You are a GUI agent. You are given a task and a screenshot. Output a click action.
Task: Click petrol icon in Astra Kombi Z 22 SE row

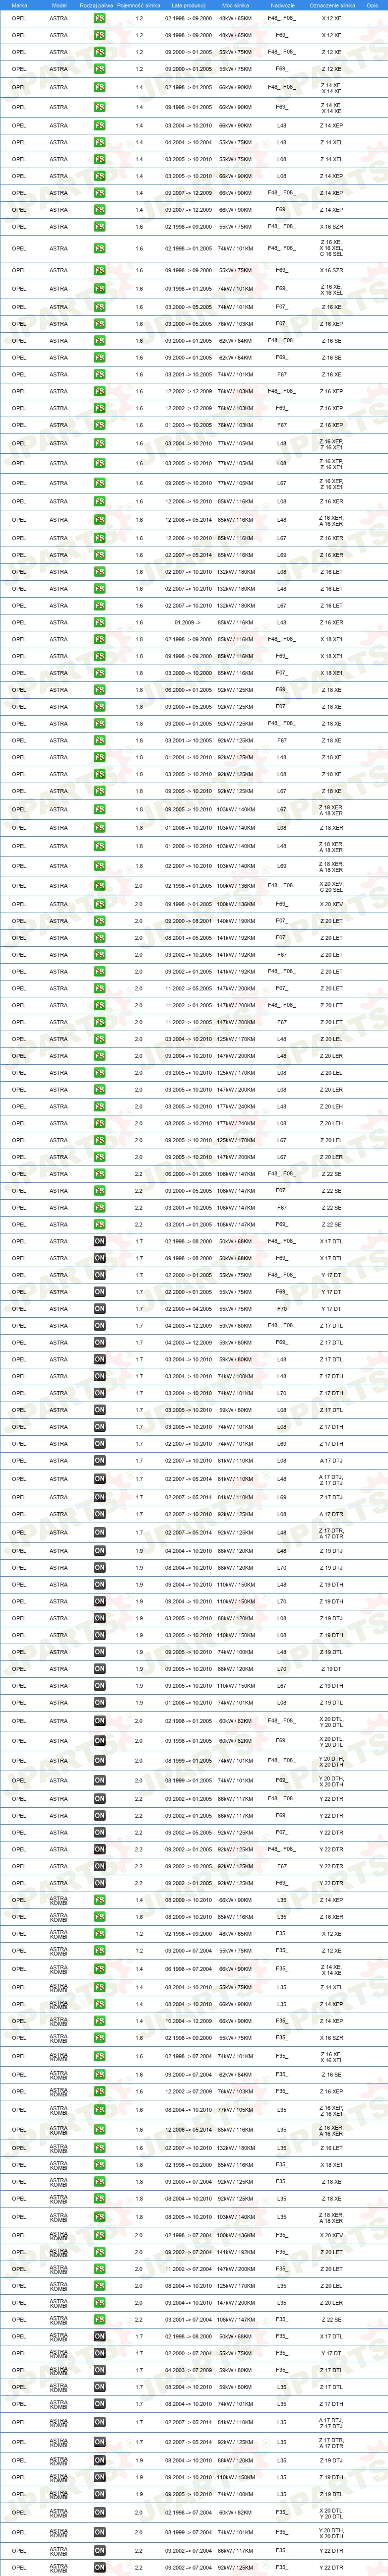pos(99,2320)
